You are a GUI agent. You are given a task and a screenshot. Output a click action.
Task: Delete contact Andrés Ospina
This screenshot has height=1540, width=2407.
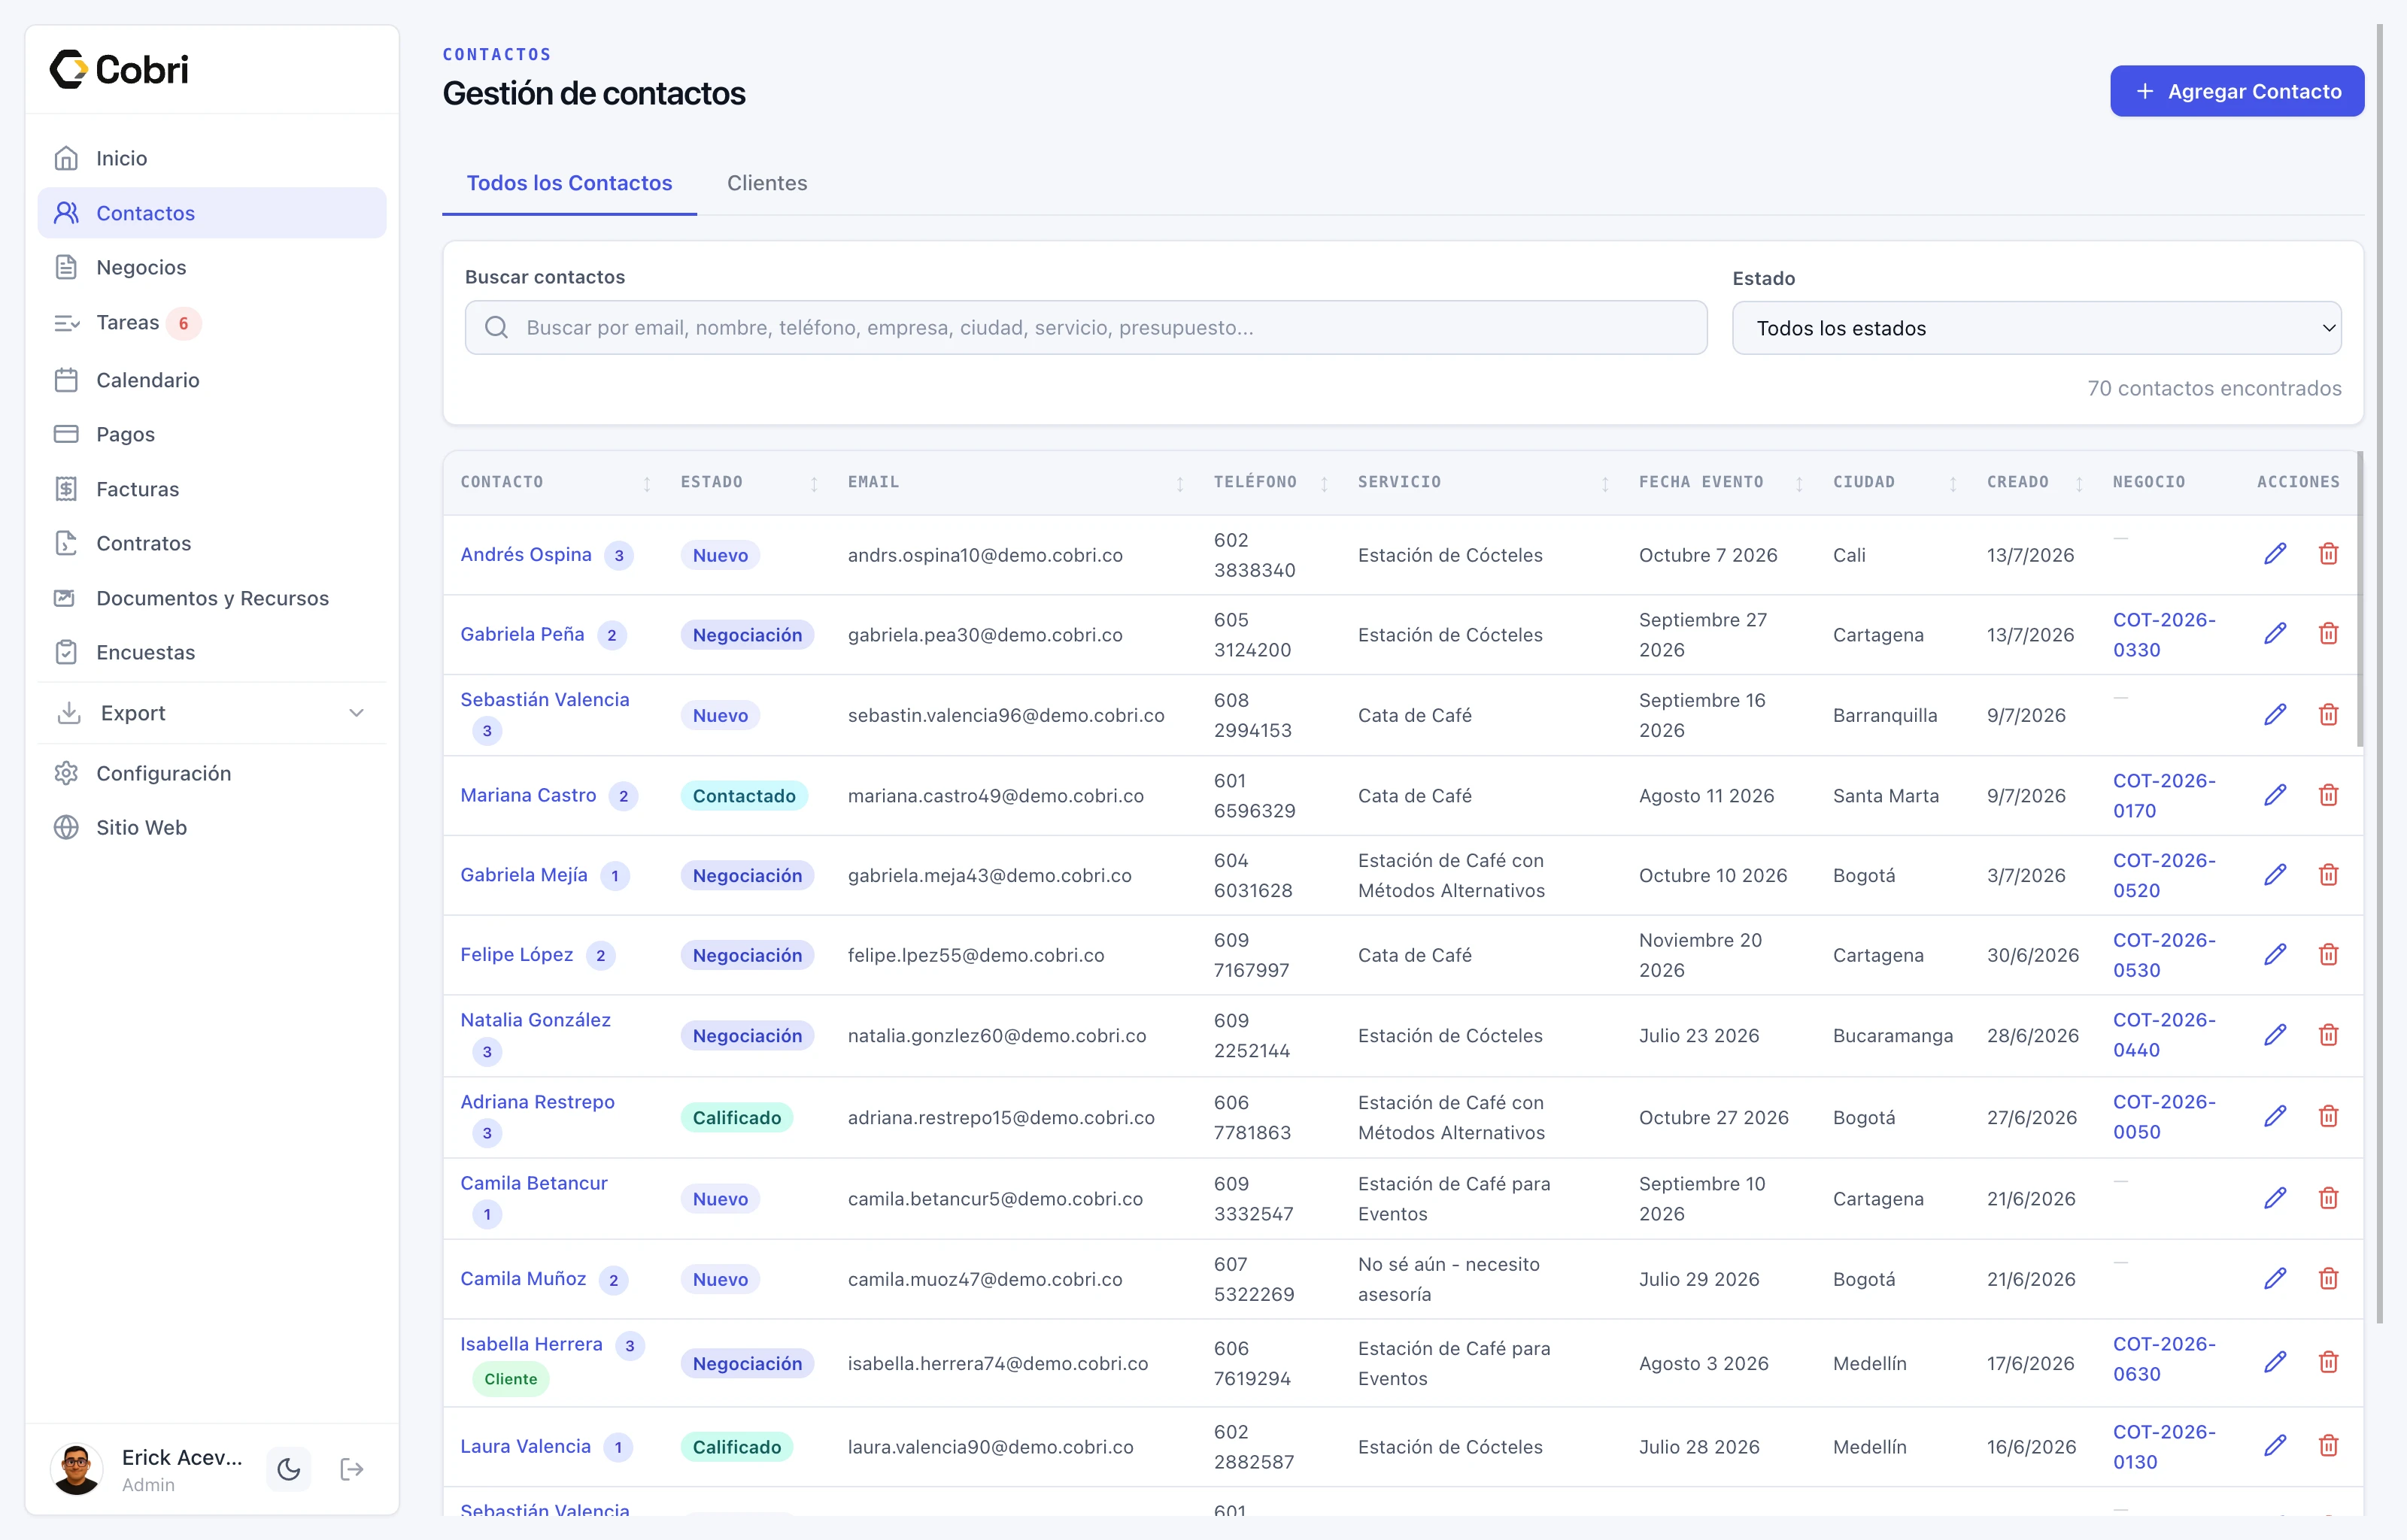(2328, 554)
